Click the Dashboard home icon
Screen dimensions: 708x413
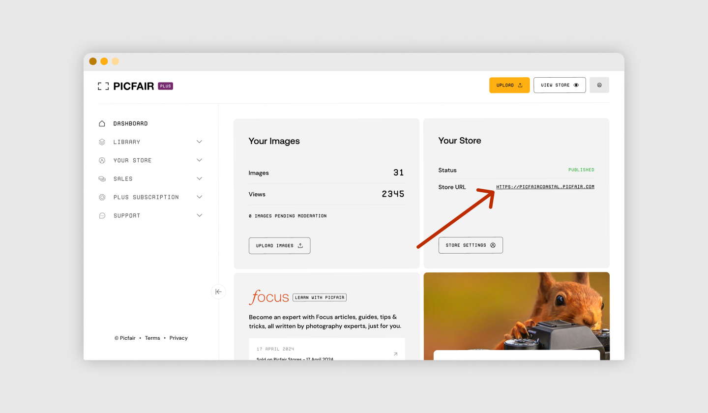click(102, 123)
